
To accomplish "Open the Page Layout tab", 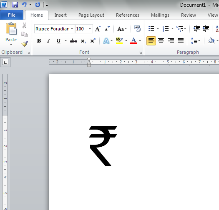I will 91,15.
